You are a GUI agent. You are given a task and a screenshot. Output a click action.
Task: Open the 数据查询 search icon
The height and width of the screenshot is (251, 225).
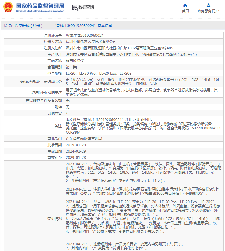tap(75, 8)
